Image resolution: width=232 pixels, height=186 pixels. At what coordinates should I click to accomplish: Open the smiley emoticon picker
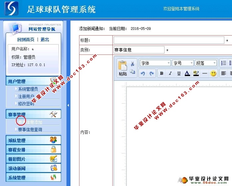tap(213, 73)
